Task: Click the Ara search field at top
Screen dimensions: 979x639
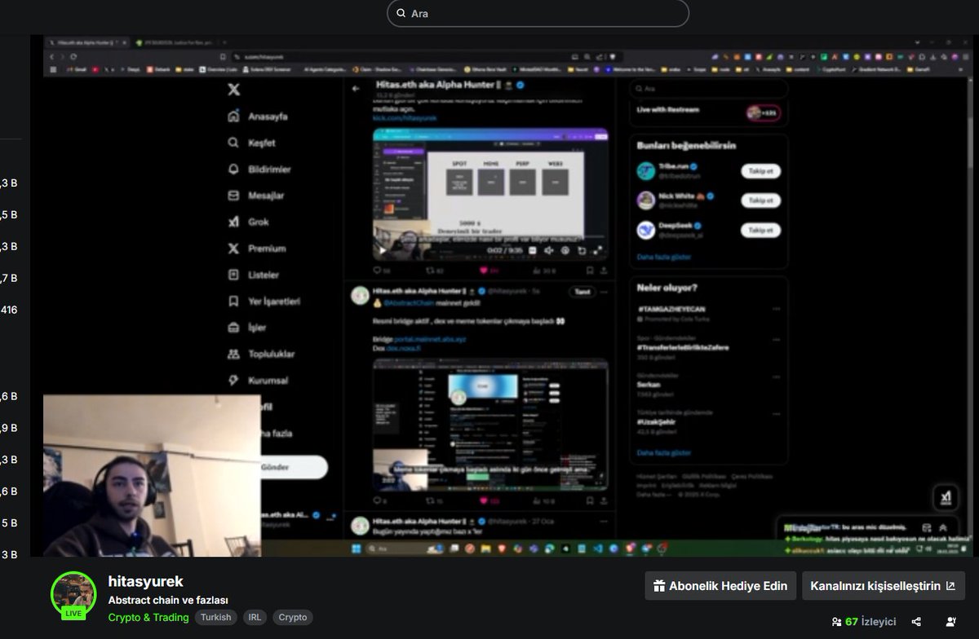Action: (x=538, y=13)
